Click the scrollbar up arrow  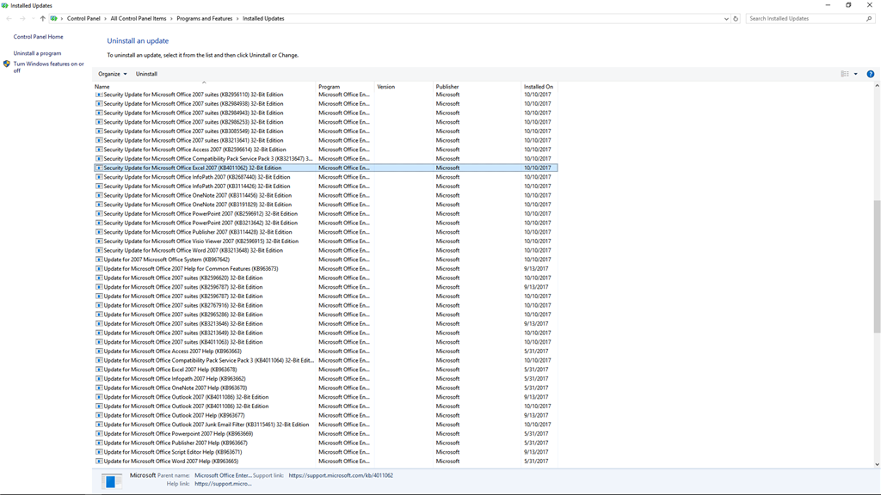click(877, 87)
